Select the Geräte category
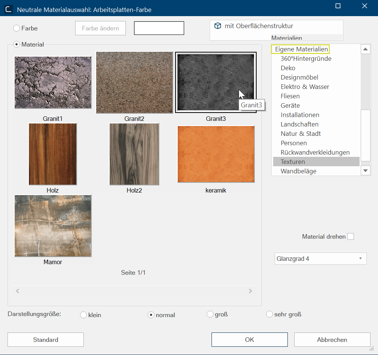The height and width of the screenshot is (355, 378). click(290, 105)
